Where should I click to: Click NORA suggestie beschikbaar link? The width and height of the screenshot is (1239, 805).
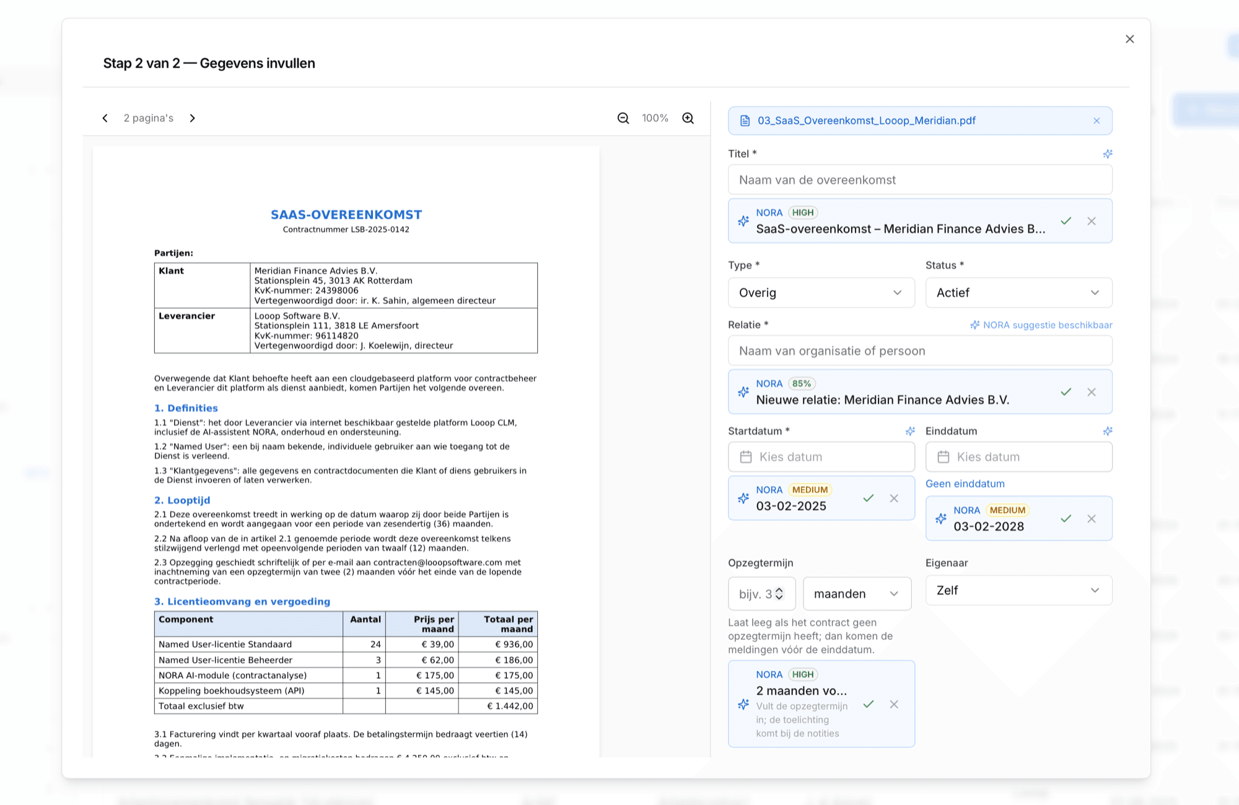pos(1041,325)
